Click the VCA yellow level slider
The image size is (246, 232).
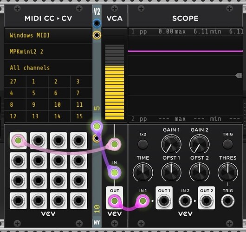click(115, 82)
